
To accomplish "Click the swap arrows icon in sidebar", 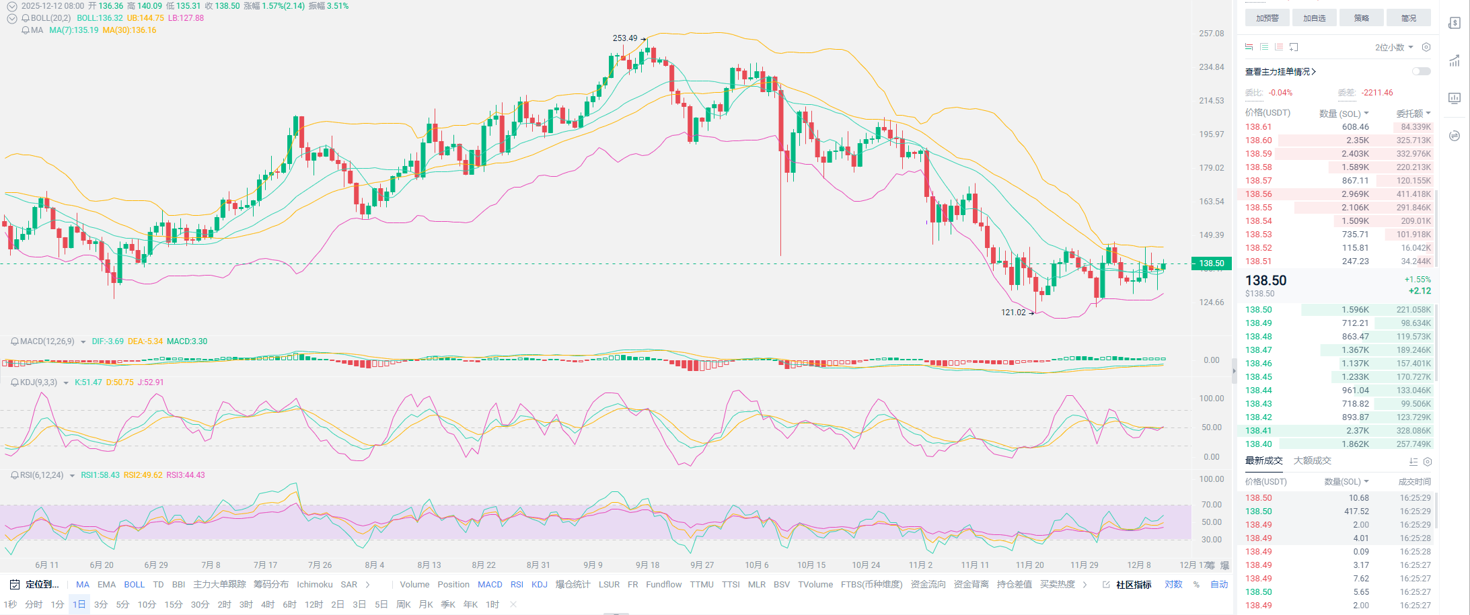I will click(1455, 136).
